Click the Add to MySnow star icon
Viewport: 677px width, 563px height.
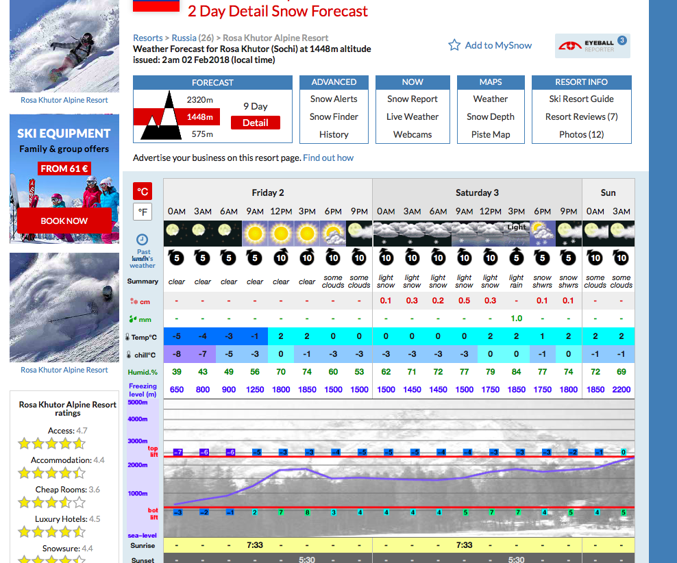[454, 45]
